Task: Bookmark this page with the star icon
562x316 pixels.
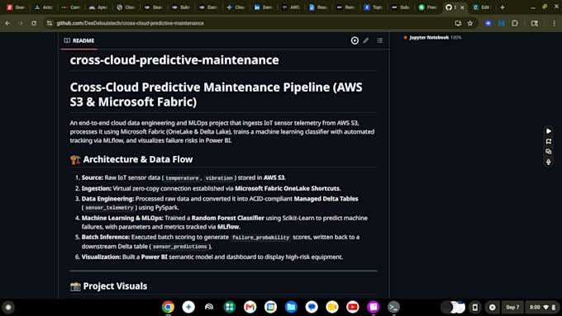Action: (x=470, y=23)
